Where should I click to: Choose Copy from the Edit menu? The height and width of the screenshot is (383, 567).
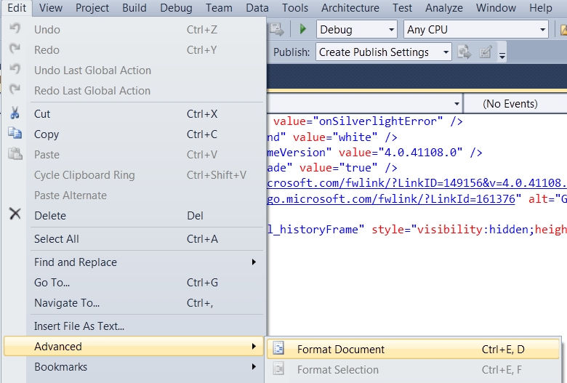(x=134, y=134)
